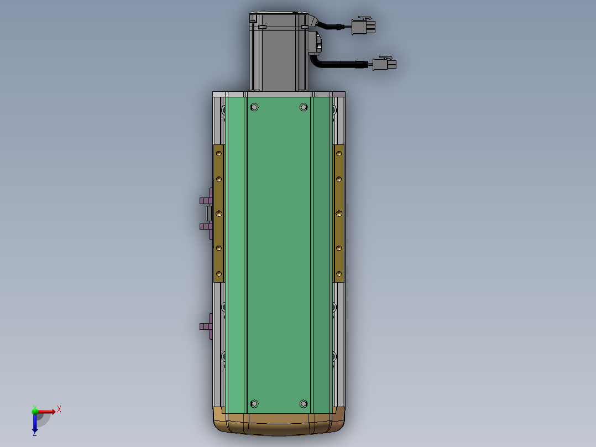Click the bottom-right screw hole on green cover
The image size is (596, 447).
click(x=303, y=403)
